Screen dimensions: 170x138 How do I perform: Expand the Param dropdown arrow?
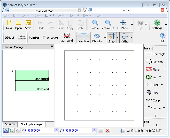click(164, 108)
